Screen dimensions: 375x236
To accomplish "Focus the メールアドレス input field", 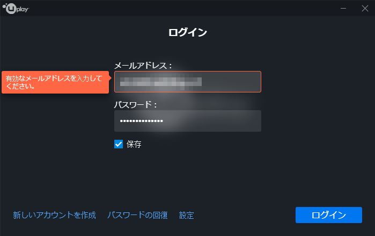I will [x=188, y=82].
